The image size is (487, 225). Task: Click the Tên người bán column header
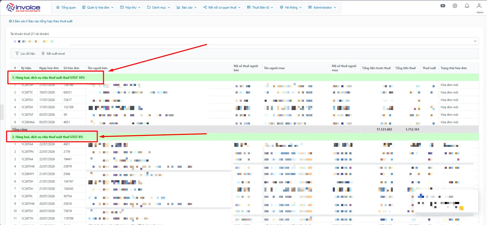pos(97,68)
